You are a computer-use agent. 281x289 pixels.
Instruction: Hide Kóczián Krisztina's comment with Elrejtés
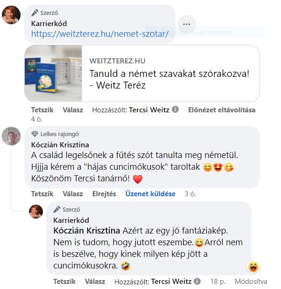click(104, 194)
